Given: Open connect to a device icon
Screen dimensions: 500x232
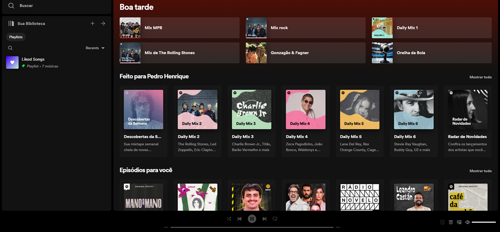Looking at the screenshot, I should click(x=459, y=222).
